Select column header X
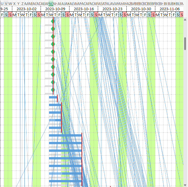This screenshot has width=188, height=187. [x=14, y=4]
